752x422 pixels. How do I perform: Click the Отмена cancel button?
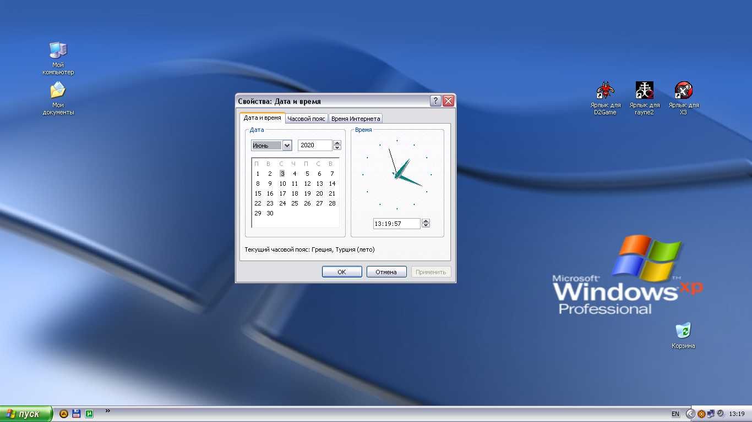tap(386, 272)
